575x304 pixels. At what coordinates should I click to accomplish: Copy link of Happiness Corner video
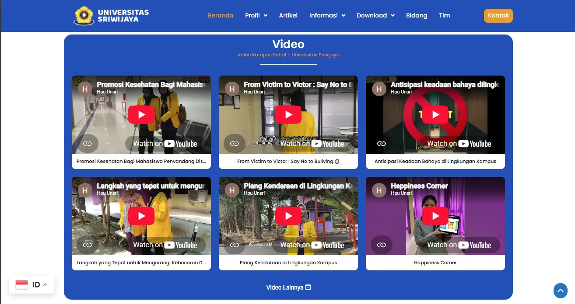[x=382, y=245]
